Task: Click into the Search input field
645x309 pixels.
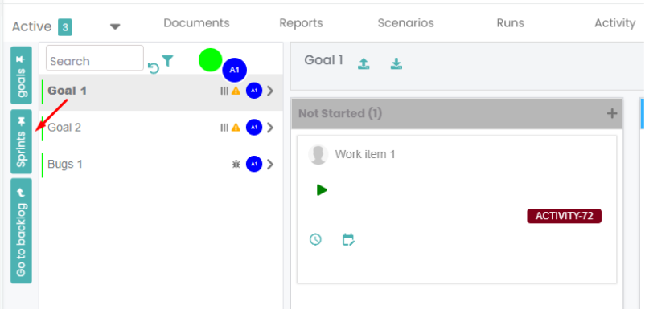Action: tap(95, 58)
